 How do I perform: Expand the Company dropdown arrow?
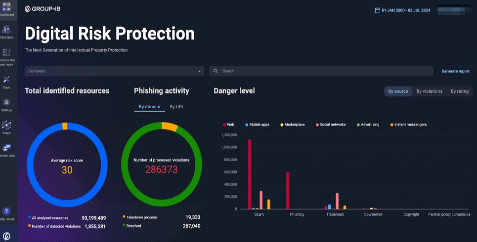click(x=199, y=72)
